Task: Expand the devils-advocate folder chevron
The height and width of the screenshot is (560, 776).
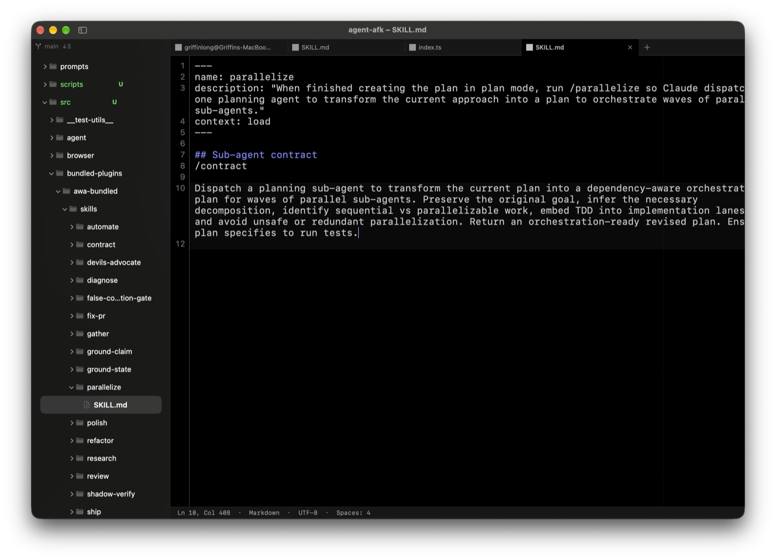Action: [x=72, y=263]
